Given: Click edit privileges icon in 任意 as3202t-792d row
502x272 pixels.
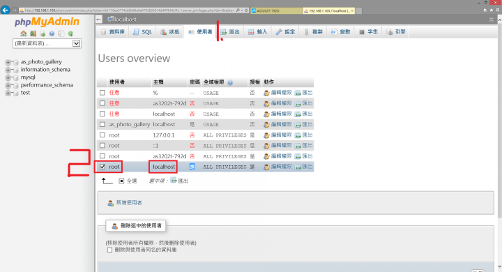Looking at the screenshot, I should pos(266,103).
